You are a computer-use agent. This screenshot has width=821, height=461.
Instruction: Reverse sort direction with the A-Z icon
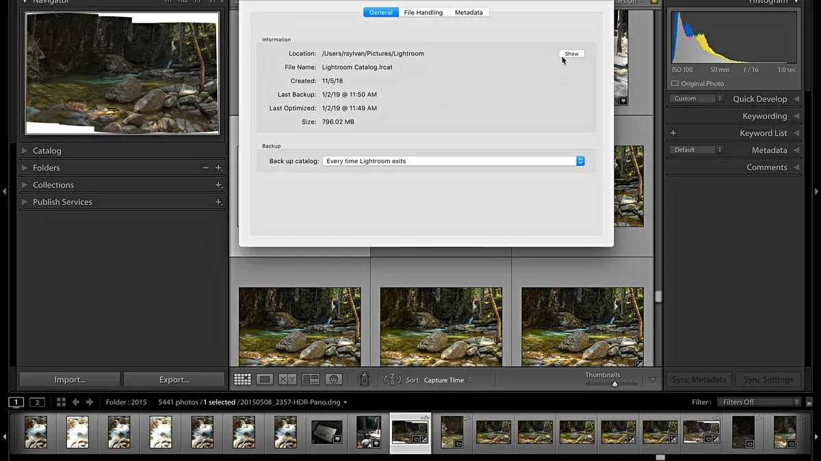point(393,380)
